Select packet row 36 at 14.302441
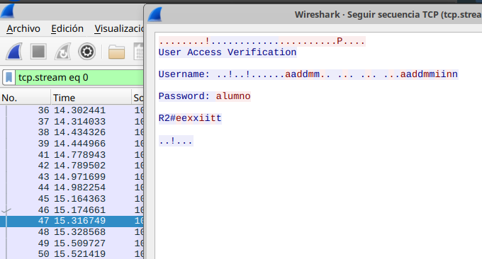Viewport: 482px width, 259px height. 72,110
